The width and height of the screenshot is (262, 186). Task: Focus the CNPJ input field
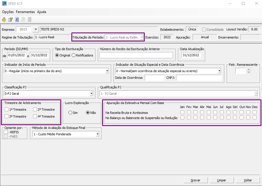tap(199, 78)
